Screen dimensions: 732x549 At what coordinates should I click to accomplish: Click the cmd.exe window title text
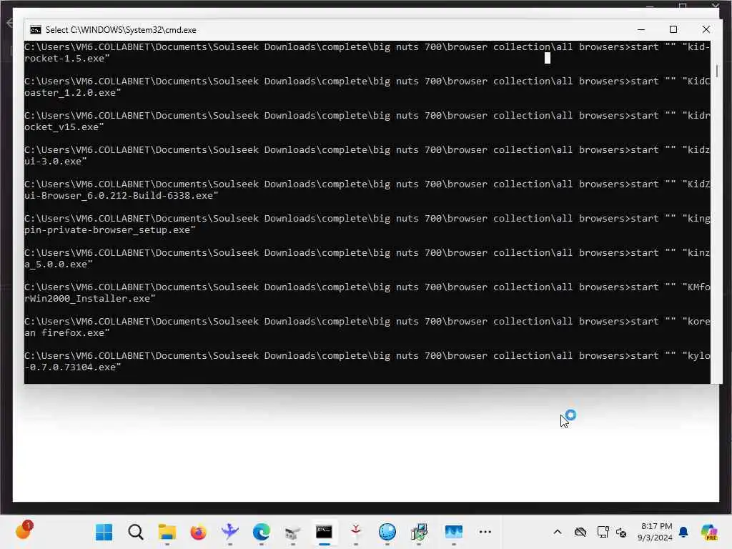tap(121, 30)
